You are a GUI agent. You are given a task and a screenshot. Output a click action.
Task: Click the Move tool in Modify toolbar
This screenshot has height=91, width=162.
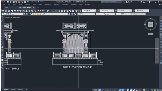coord(161,31)
